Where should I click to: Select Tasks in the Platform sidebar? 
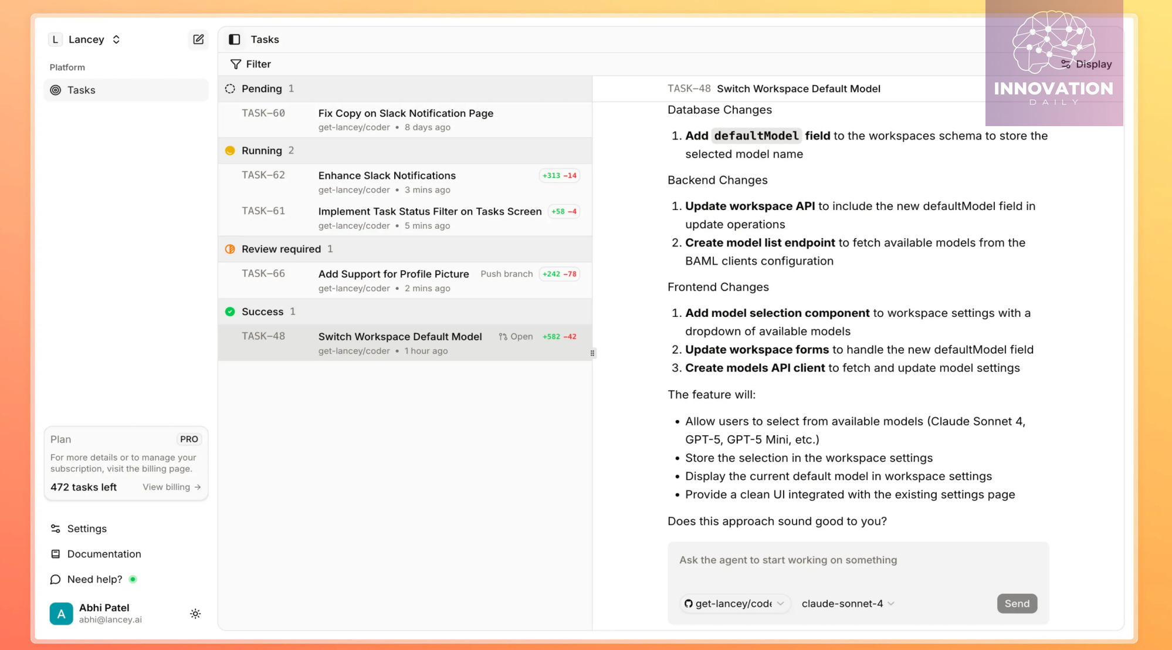tap(81, 90)
